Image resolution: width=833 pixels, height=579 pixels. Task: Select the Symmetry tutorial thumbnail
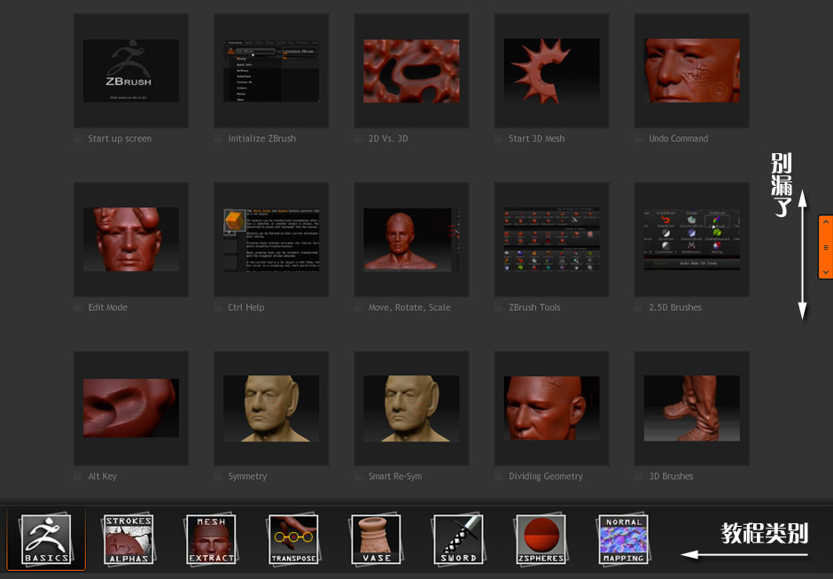pyautogui.click(x=271, y=408)
